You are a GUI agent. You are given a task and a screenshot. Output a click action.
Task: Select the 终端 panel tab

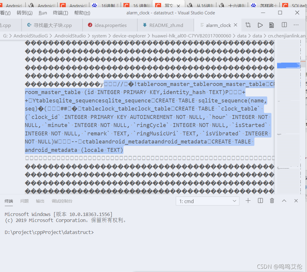[x=9, y=201]
